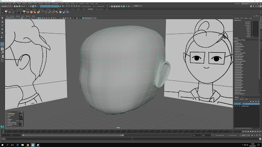
Task: Open Script Editor icon at command line end
Action: (x=260, y=139)
